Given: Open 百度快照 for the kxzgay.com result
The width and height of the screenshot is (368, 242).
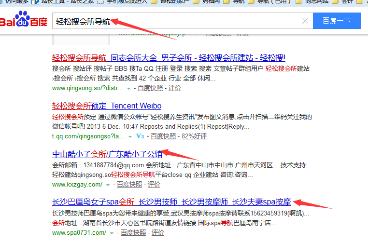Looking at the screenshot, I should (x=129, y=184).
